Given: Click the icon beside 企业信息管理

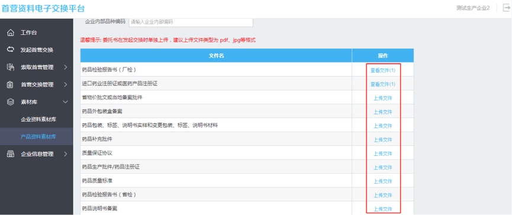Looking at the screenshot, I should [11, 154].
